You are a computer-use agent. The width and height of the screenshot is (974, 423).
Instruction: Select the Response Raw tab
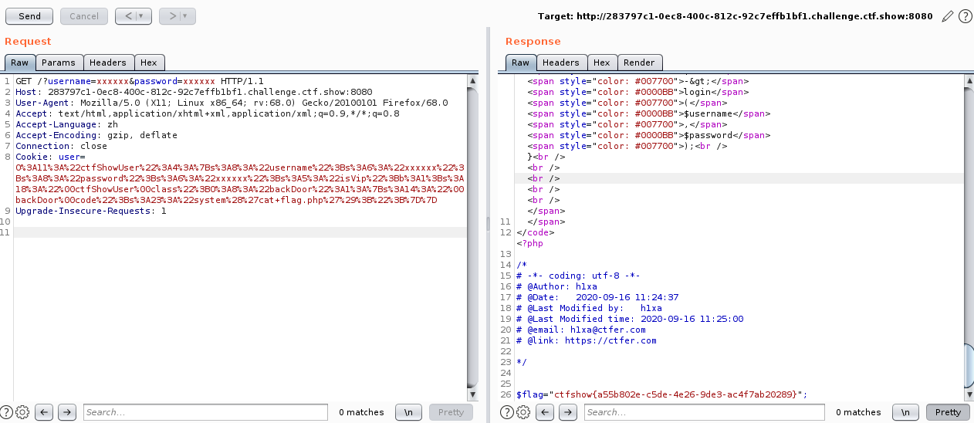[520, 63]
